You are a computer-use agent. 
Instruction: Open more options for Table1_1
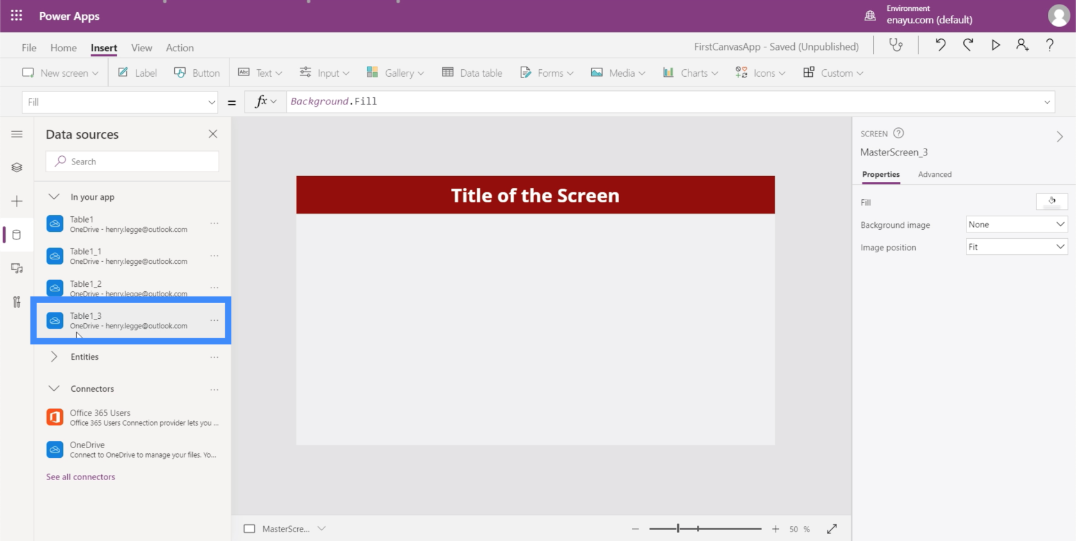tap(214, 255)
